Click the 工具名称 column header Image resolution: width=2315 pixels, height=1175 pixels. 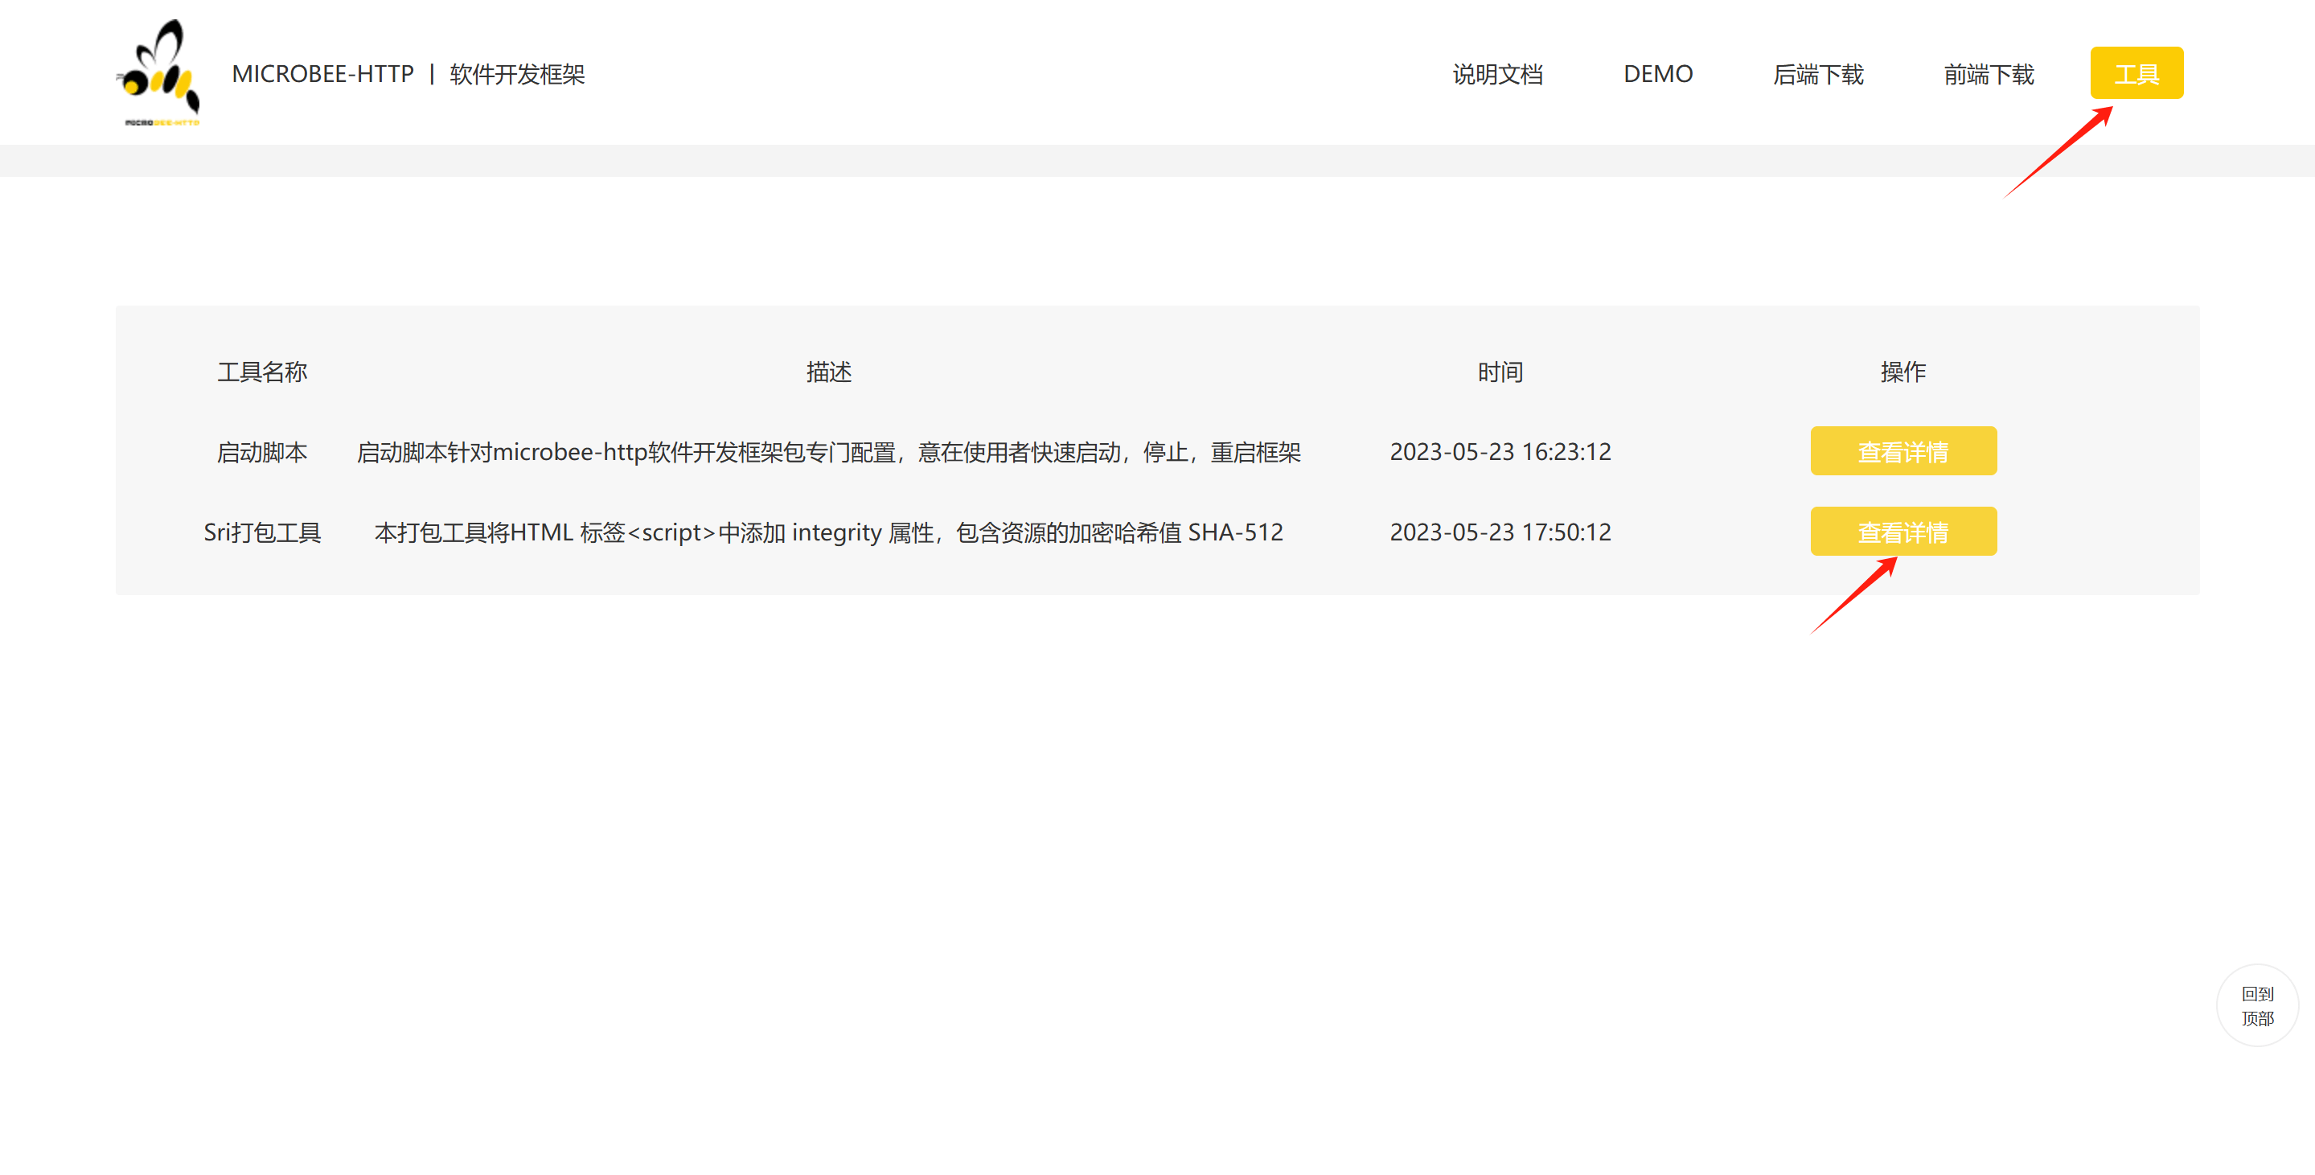click(x=261, y=372)
